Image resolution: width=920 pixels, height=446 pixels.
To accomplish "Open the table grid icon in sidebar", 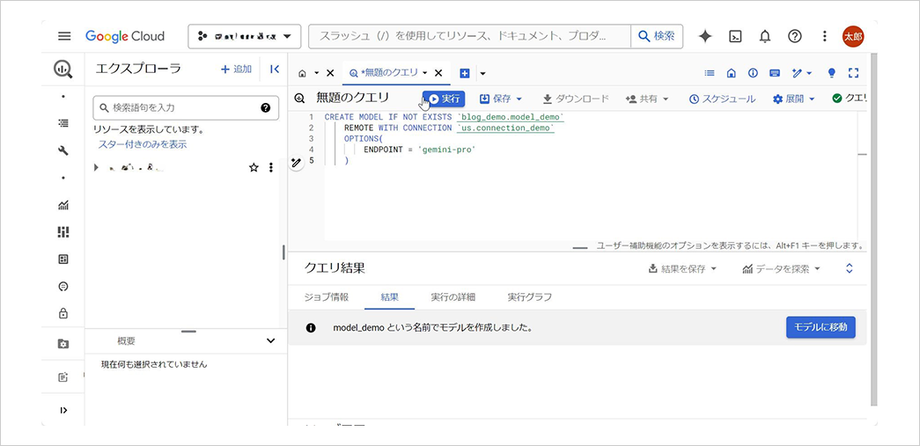I will [x=63, y=259].
